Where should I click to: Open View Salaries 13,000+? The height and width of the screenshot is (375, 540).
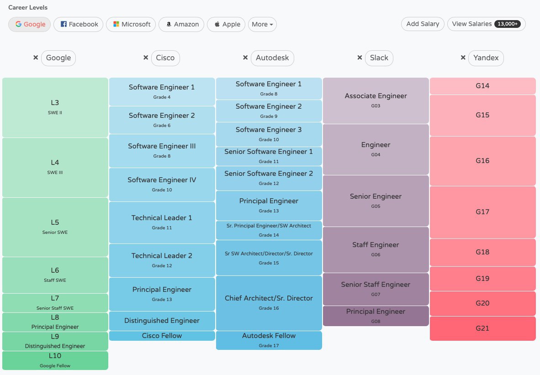[x=486, y=24]
